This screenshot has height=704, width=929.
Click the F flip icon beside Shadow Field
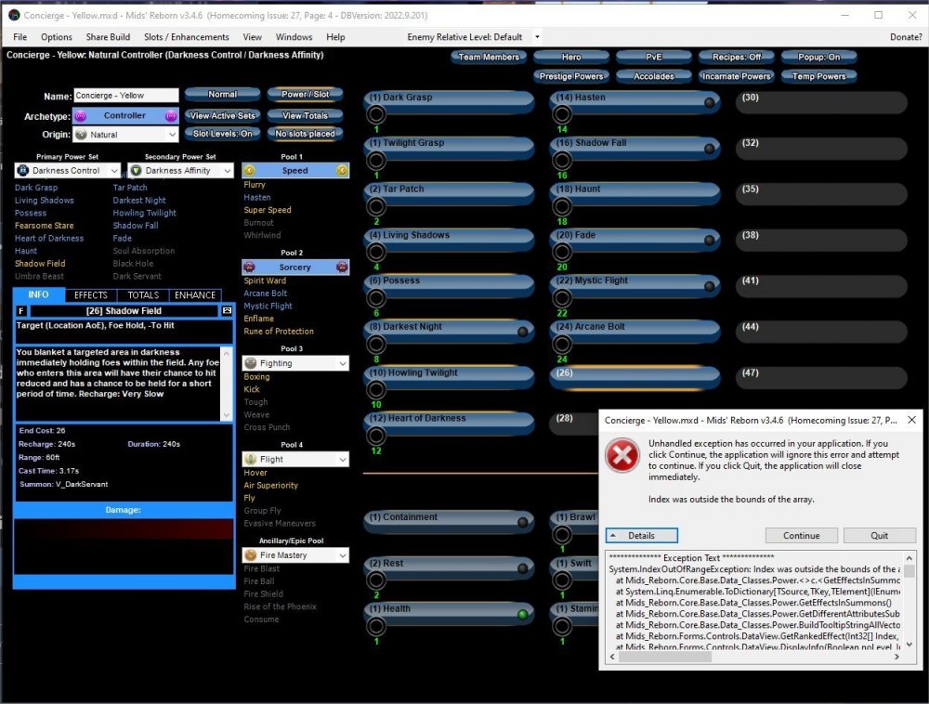(21, 310)
